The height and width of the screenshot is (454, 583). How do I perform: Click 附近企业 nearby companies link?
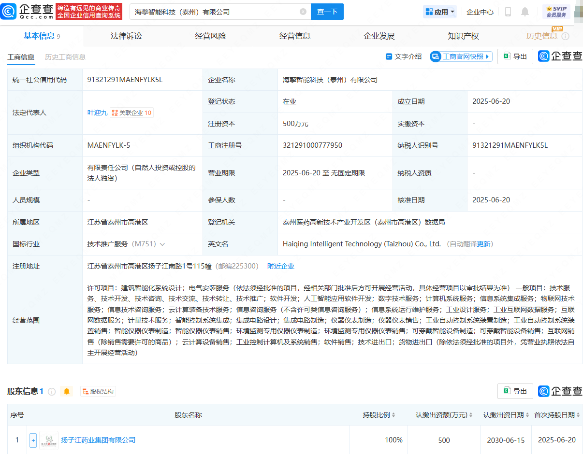point(281,266)
